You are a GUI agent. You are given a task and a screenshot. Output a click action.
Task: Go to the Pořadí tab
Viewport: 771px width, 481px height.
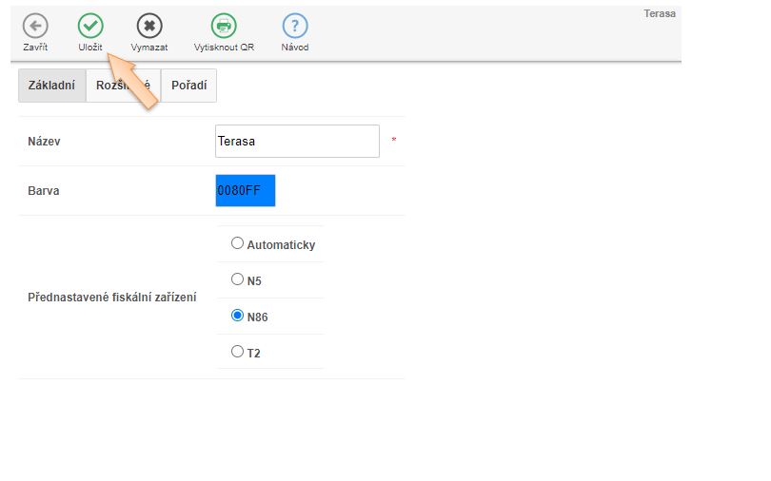pos(188,86)
